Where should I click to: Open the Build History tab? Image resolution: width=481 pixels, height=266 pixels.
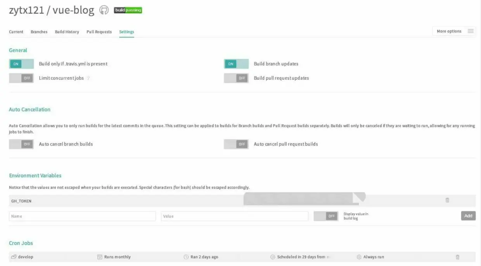tap(67, 32)
